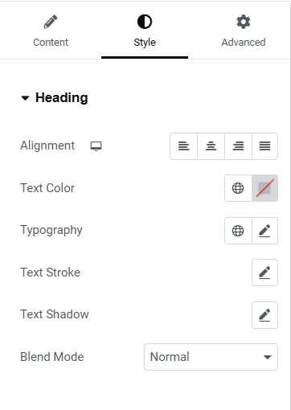The height and width of the screenshot is (410, 291).
Task: Edit Text Stroke settings
Action: tap(264, 273)
